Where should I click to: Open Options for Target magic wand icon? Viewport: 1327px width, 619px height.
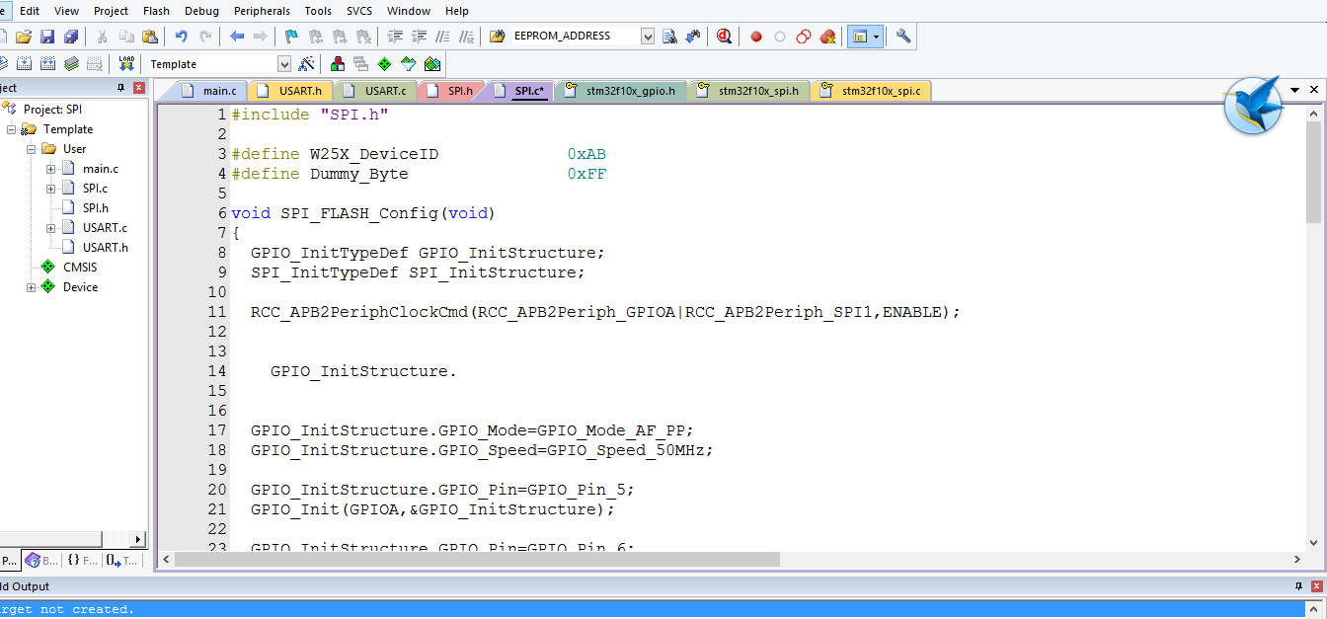click(307, 64)
